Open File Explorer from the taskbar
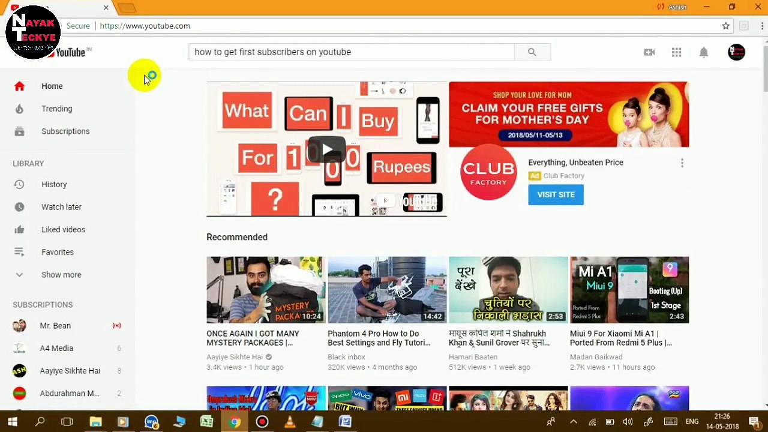This screenshot has width=768, height=432. point(95,422)
